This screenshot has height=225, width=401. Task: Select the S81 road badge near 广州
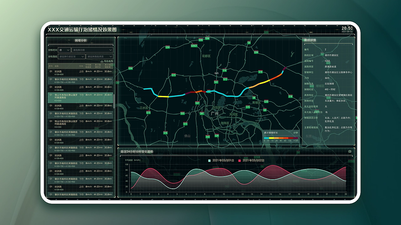coord(202,113)
